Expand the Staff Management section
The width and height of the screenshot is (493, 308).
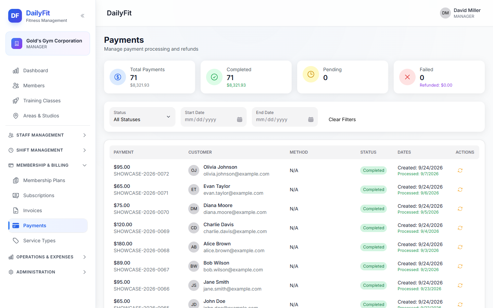(48, 135)
